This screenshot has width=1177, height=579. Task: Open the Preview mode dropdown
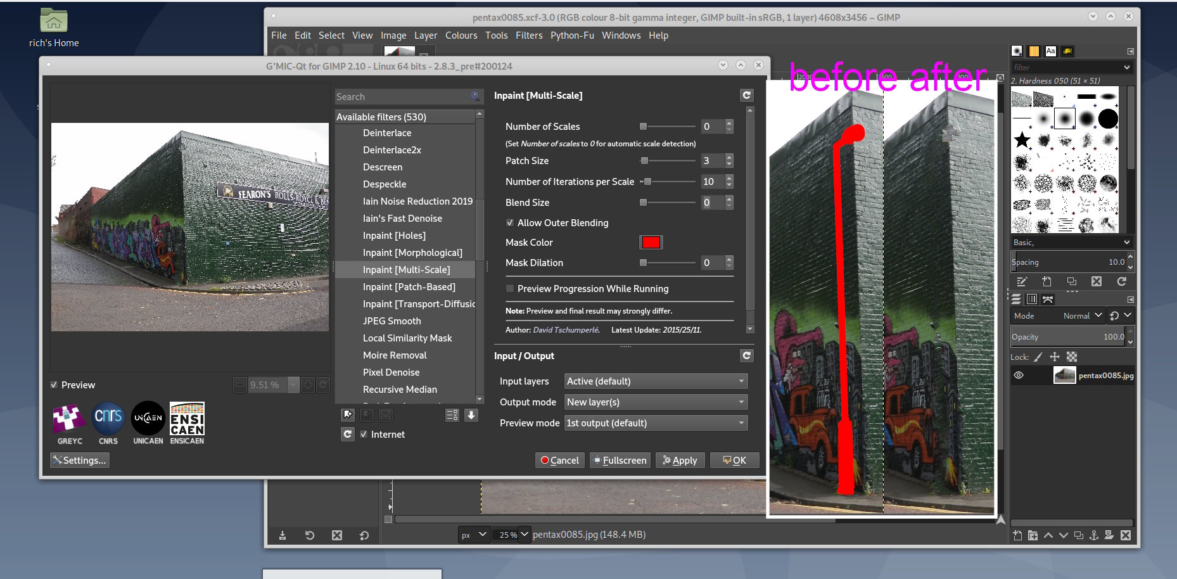coord(656,423)
